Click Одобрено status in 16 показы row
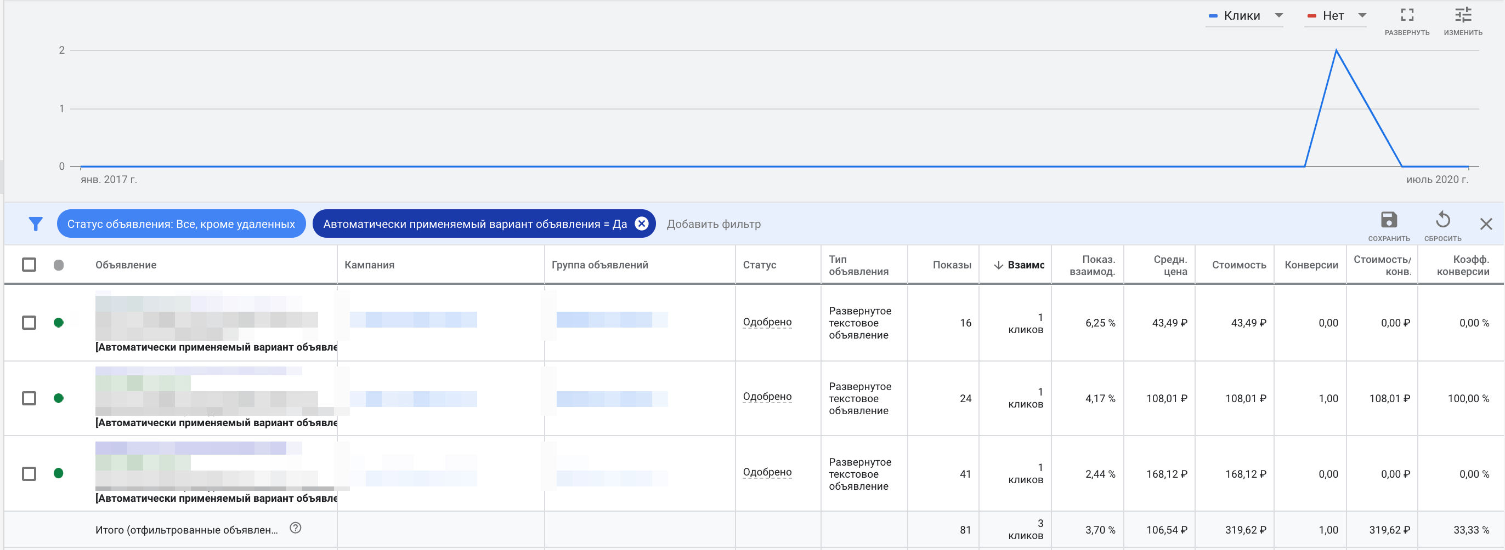 (x=767, y=322)
